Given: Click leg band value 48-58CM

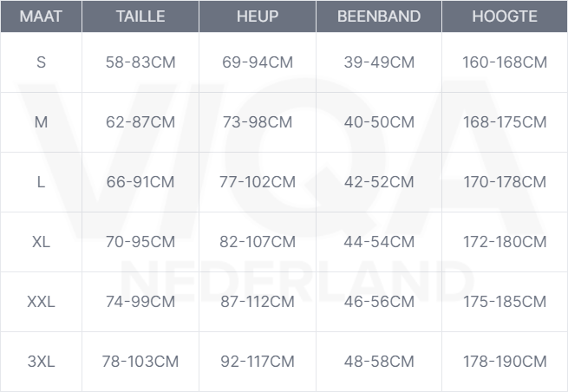Looking at the screenshot, I should point(379,362).
